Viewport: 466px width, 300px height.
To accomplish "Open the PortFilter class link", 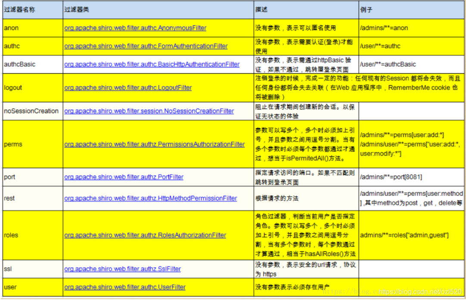I will click(124, 177).
